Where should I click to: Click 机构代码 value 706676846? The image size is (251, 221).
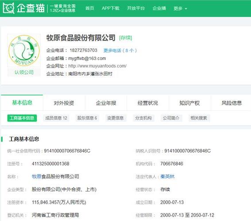coord(172,164)
